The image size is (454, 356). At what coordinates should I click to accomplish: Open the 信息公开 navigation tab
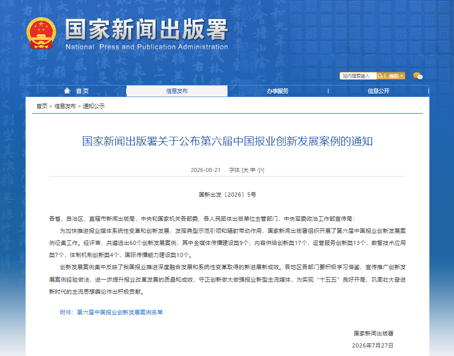[379, 91]
